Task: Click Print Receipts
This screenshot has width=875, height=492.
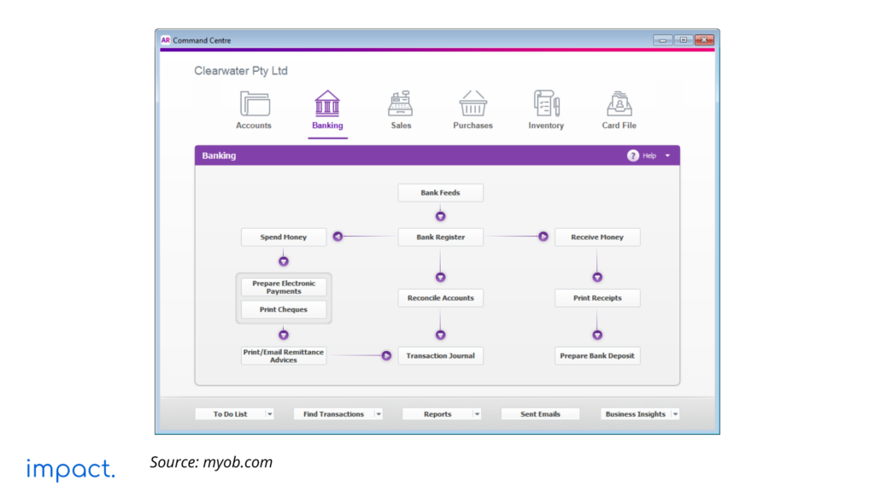Action: pyautogui.click(x=597, y=298)
